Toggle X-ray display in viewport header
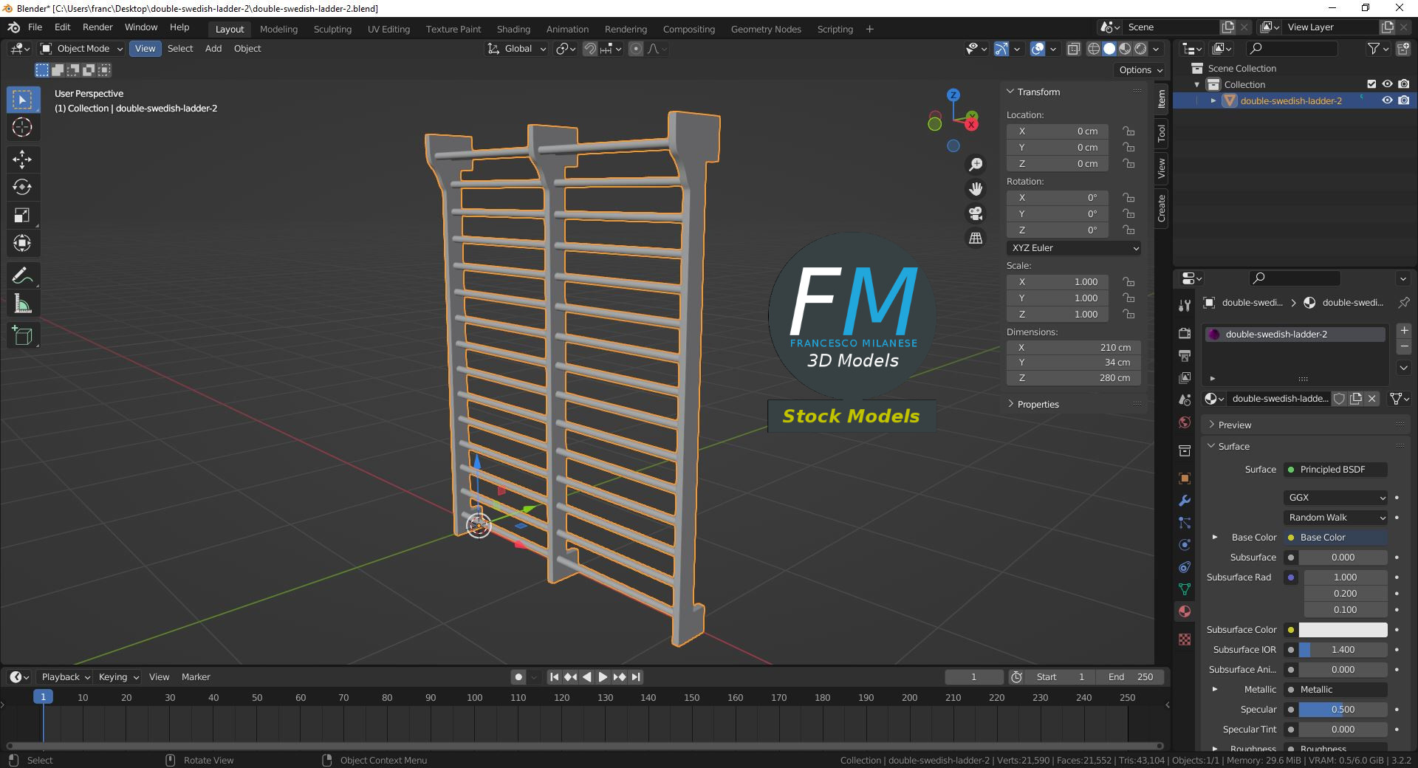1418x768 pixels. click(x=1074, y=49)
